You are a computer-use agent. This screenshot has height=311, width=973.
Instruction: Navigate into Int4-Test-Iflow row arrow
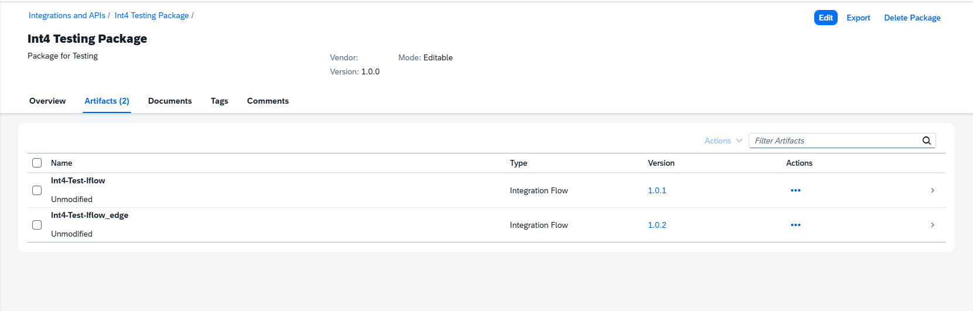click(x=933, y=190)
